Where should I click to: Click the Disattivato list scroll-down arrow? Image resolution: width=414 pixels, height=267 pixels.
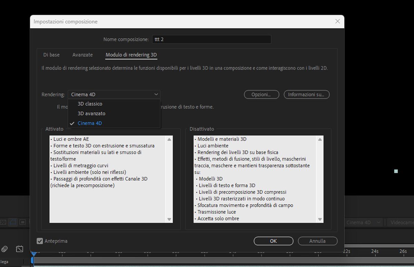pos(320,219)
